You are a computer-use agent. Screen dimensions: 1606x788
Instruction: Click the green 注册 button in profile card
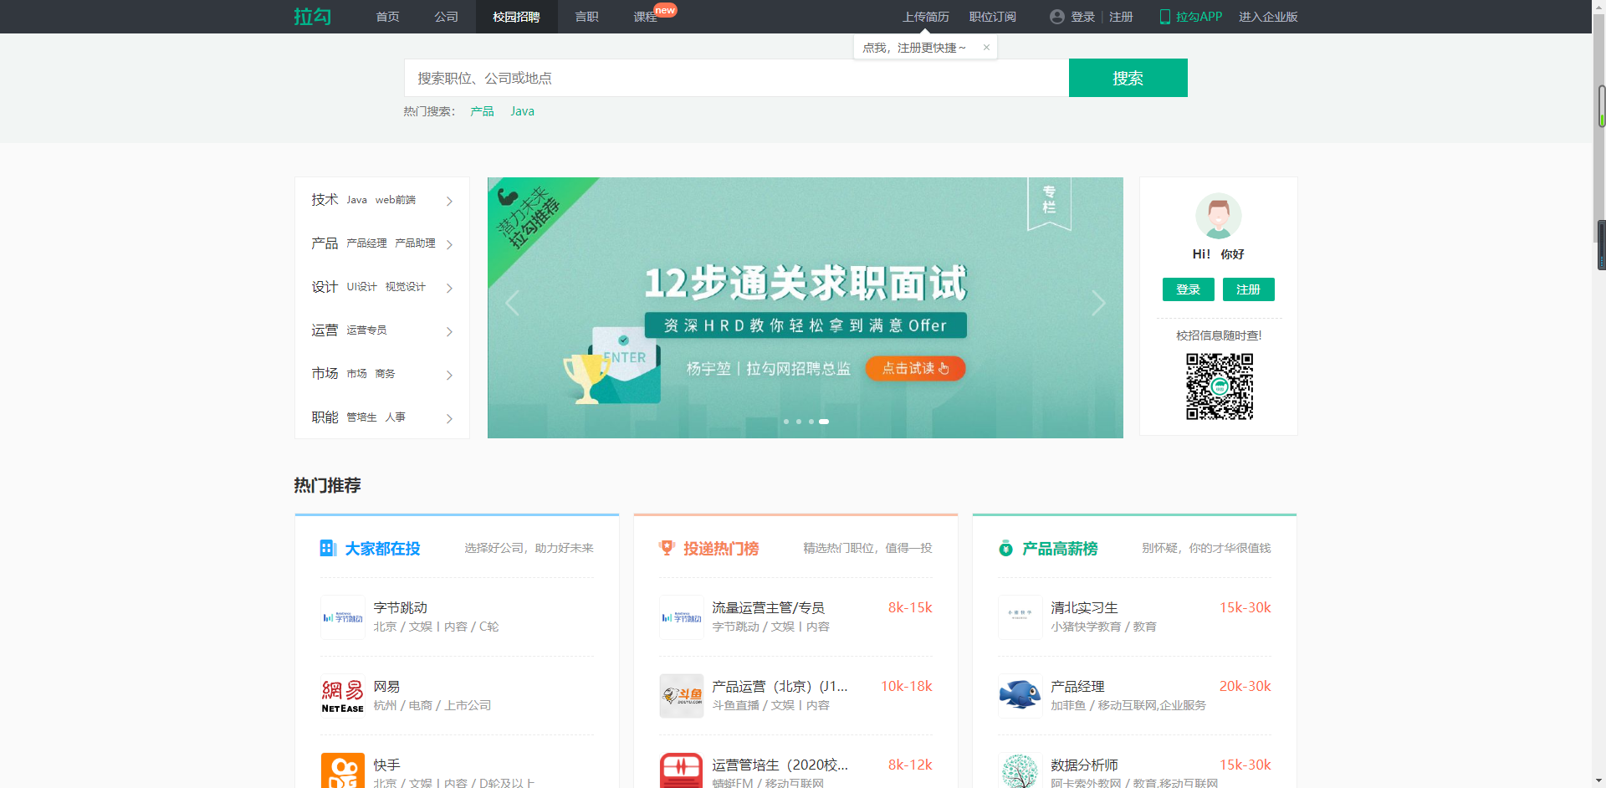point(1248,289)
